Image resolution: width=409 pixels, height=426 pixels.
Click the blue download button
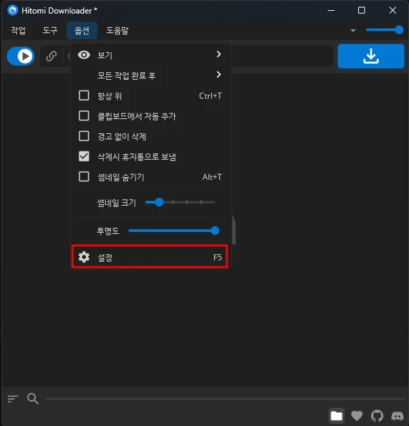[371, 56]
